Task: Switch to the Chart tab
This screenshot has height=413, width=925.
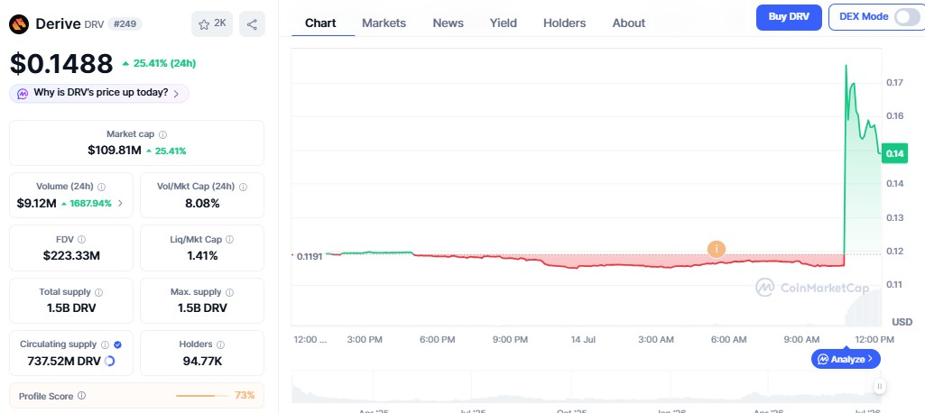Action: pyautogui.click(x=320, y=23)
